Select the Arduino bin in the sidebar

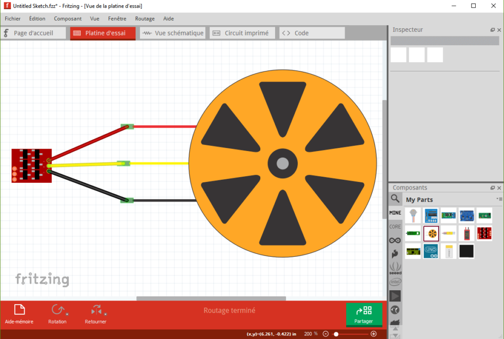[x=395, y=240]
